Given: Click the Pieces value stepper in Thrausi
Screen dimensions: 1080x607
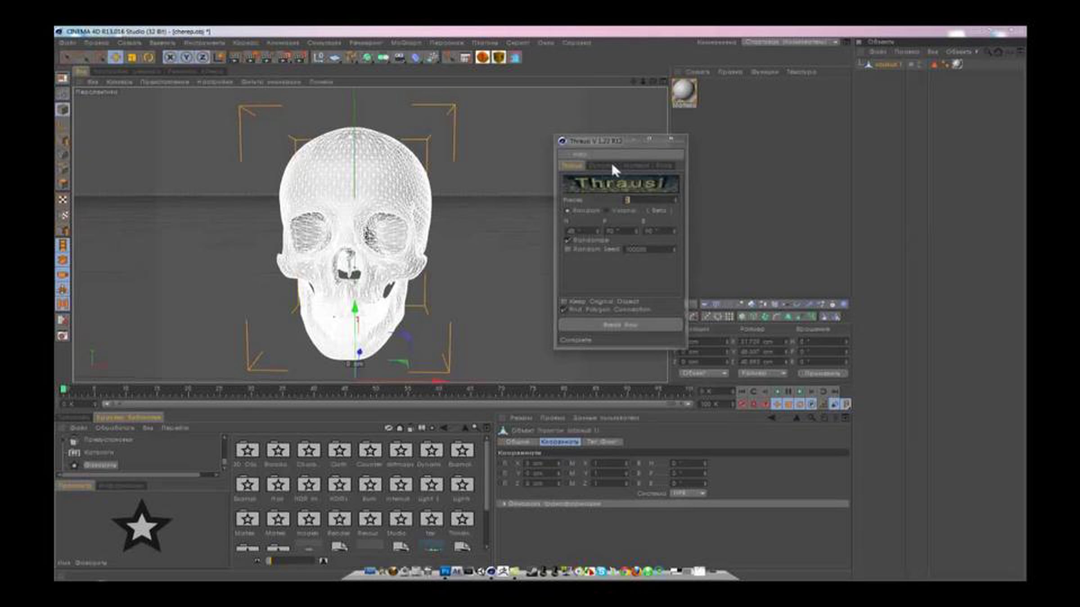Looking at the screenshot, I should pyautogui.click(x=675, y=200).
